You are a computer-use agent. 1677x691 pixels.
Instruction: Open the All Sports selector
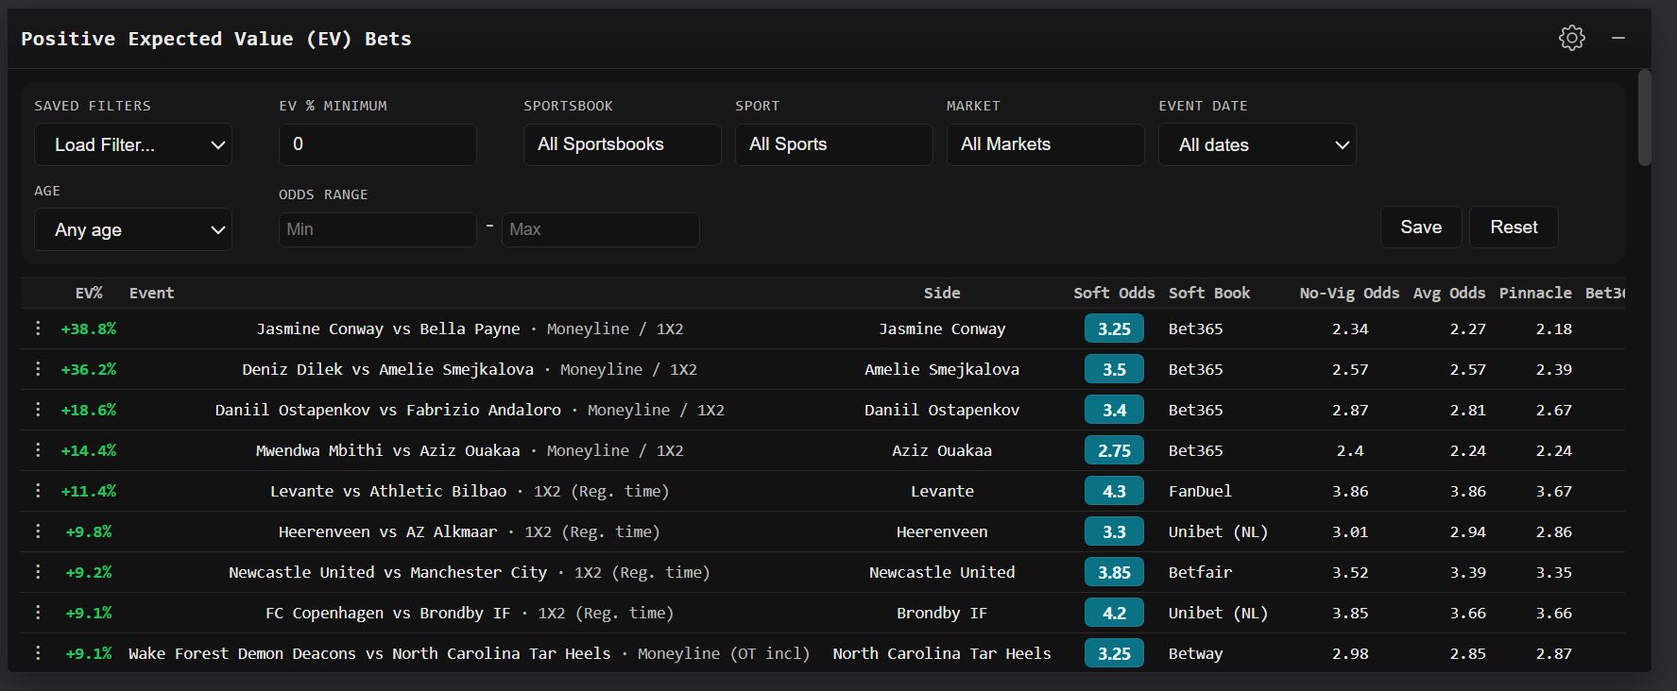tap(834, 144)
